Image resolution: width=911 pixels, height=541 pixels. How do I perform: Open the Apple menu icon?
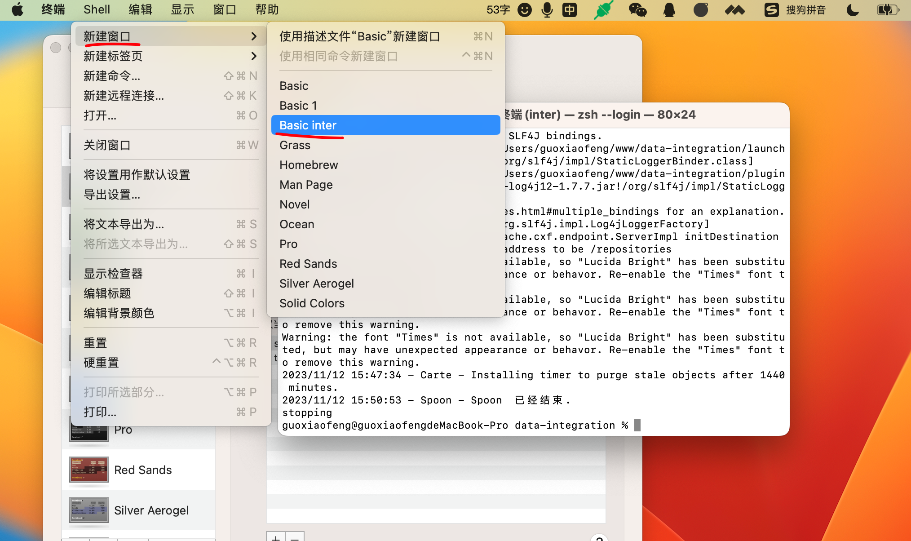[18, 9]
